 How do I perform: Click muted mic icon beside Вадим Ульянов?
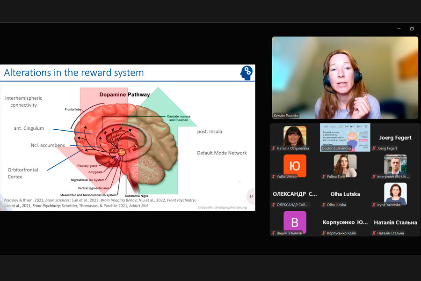click(273, 233)
